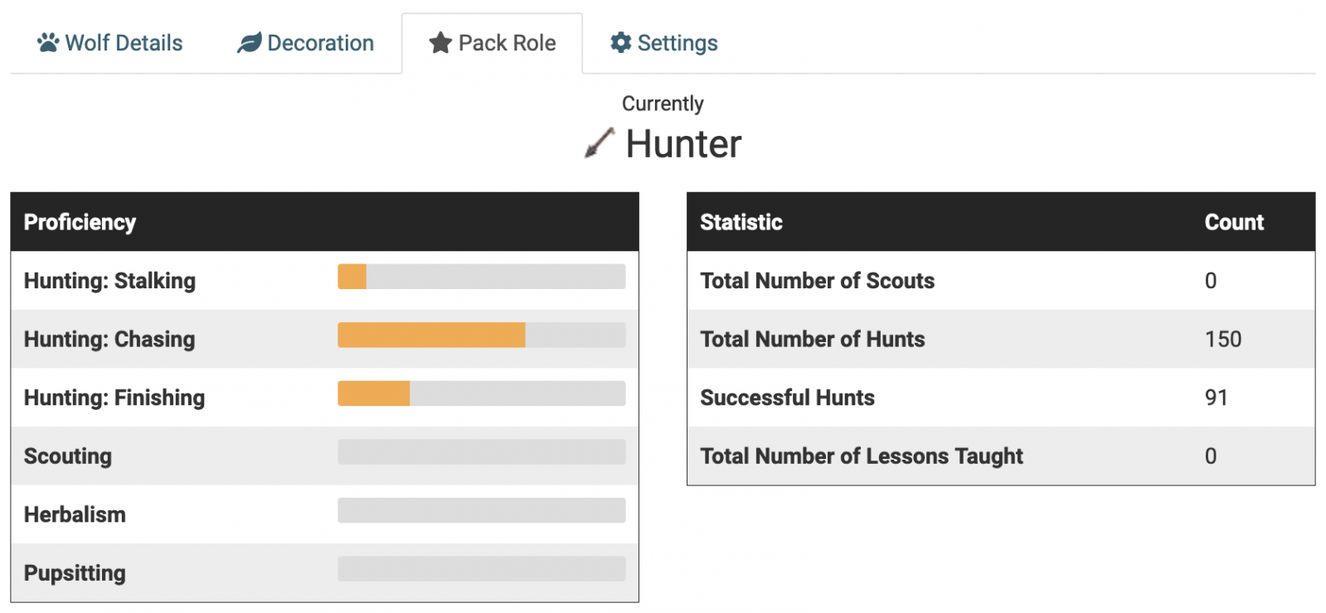1326x613 pixels.
Task: Click the paw icon beside Wolf Details
Action: coord(48,42)
